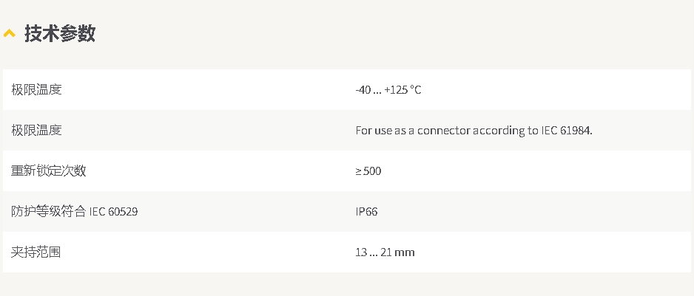The image size is (694, 296).
Task: Click the "500" number in relocking row
Action: pyautogui.click(x=371, y=171)
